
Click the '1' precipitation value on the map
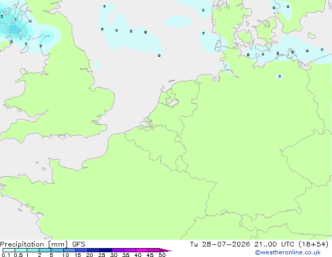point(16,19)
